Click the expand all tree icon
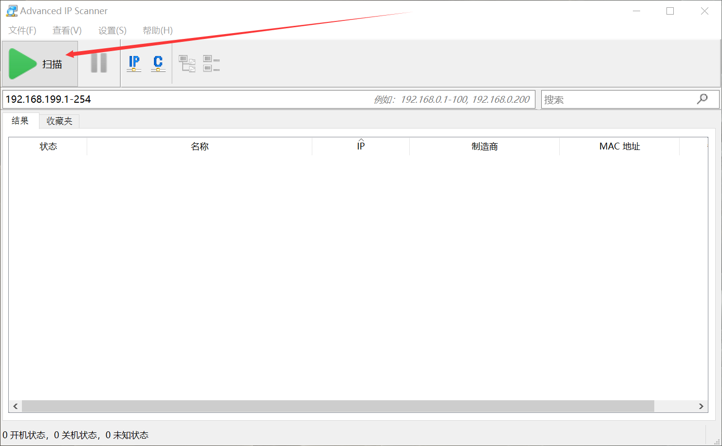722x446 pixels. (187, 64)
